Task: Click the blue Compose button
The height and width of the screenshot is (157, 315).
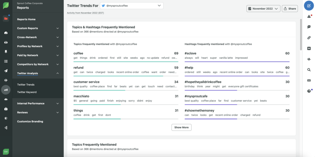Action: click(309, 6)
